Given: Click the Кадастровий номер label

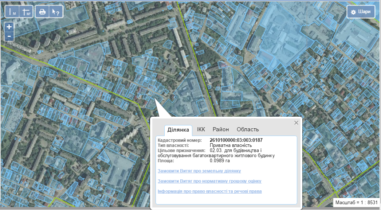Looking at the screenshot, I should [x=180, y=140].
